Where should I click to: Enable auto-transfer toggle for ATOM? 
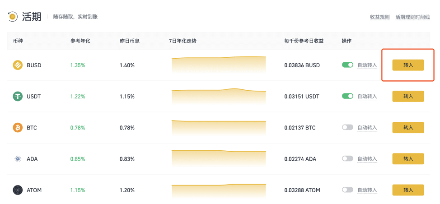(347, 190)
